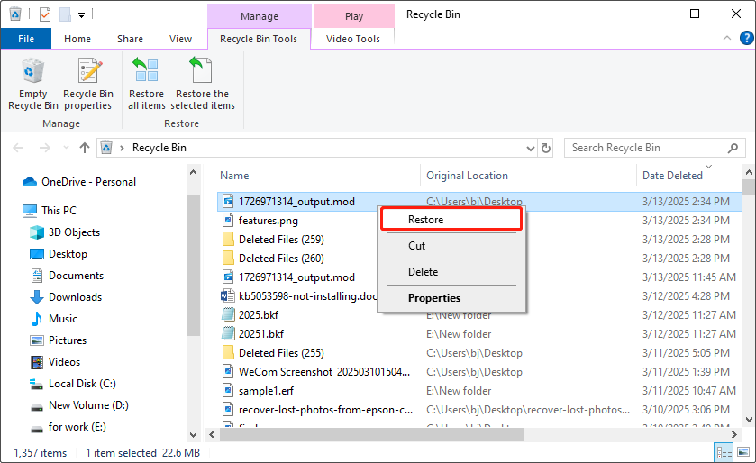Open Desktop in navigation pane

pyautogui.click(x=68, y=254)
